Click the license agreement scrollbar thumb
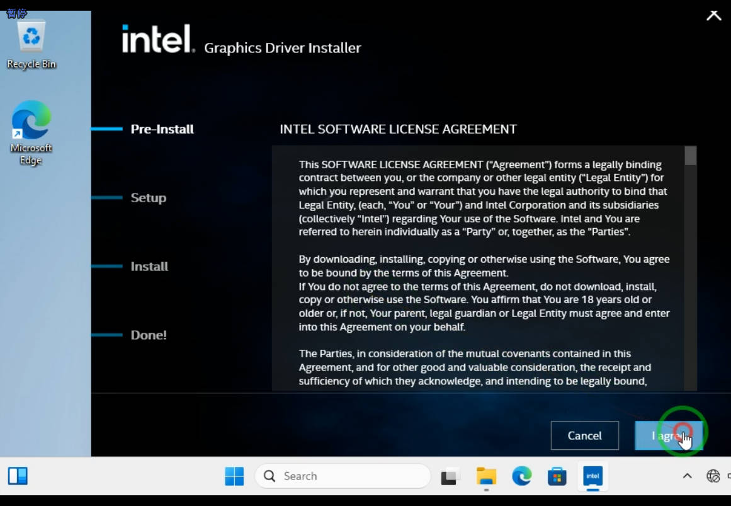Image resolution: width=731 pixels, height=506 pixels. click(690, 156)
